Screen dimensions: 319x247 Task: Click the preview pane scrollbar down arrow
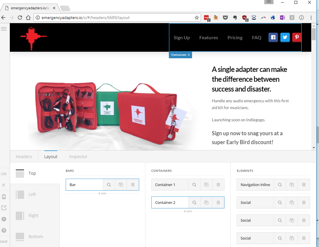(314, 148)
